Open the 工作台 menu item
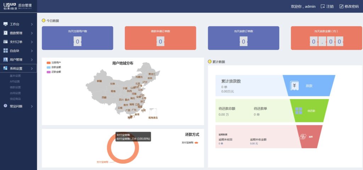Viewport: 363px width, 170px height. (18, 24)
